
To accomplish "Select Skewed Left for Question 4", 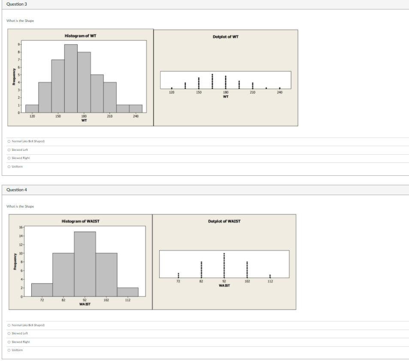I will pos(9,333).
